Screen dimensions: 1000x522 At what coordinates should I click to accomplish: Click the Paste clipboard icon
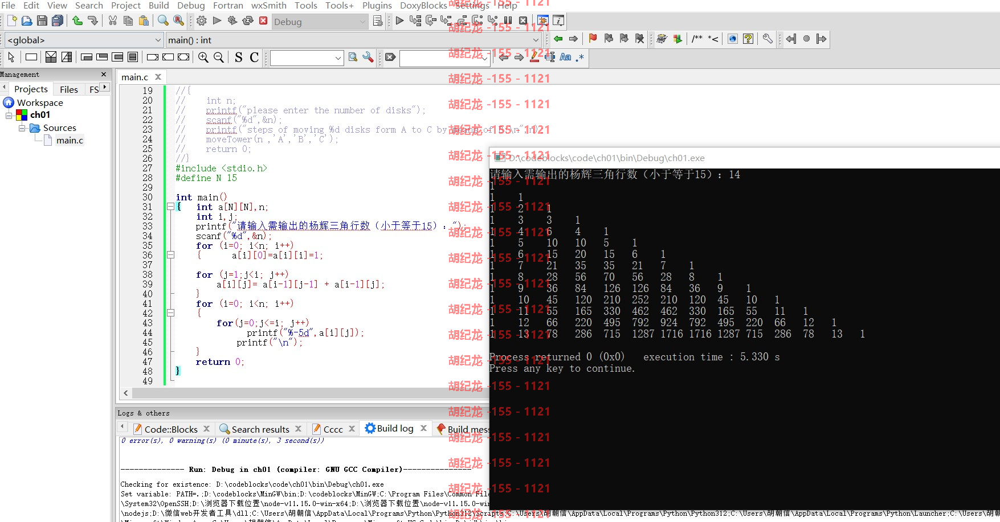[x=144, y=21]
